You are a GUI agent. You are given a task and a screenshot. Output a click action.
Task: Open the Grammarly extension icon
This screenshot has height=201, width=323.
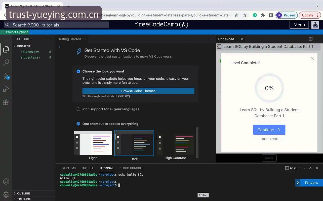point(255,15)
